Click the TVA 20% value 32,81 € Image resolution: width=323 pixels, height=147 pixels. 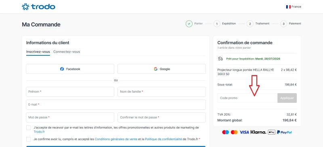(292, 114)
